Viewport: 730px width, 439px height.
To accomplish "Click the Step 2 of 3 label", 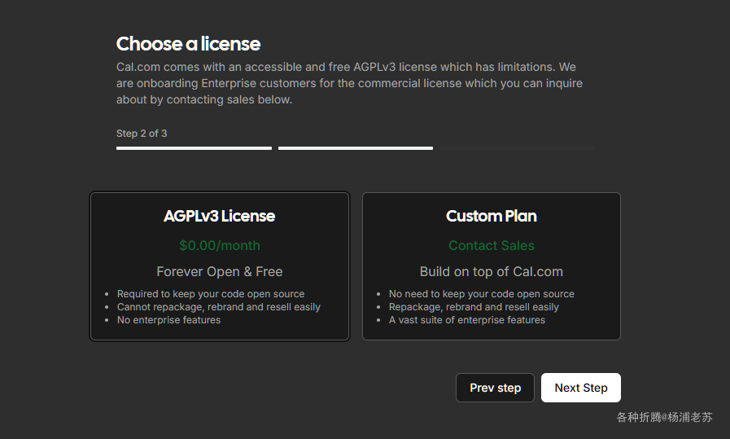I will pyautogui.click(x=142, y=134).
